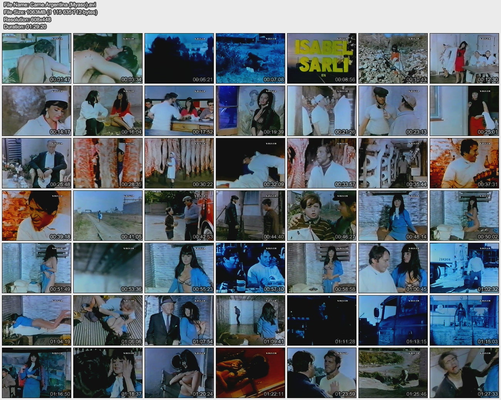Open the blue truck frame at 01:13:15
The image size is (501, 400).
(x=393, y=320)
